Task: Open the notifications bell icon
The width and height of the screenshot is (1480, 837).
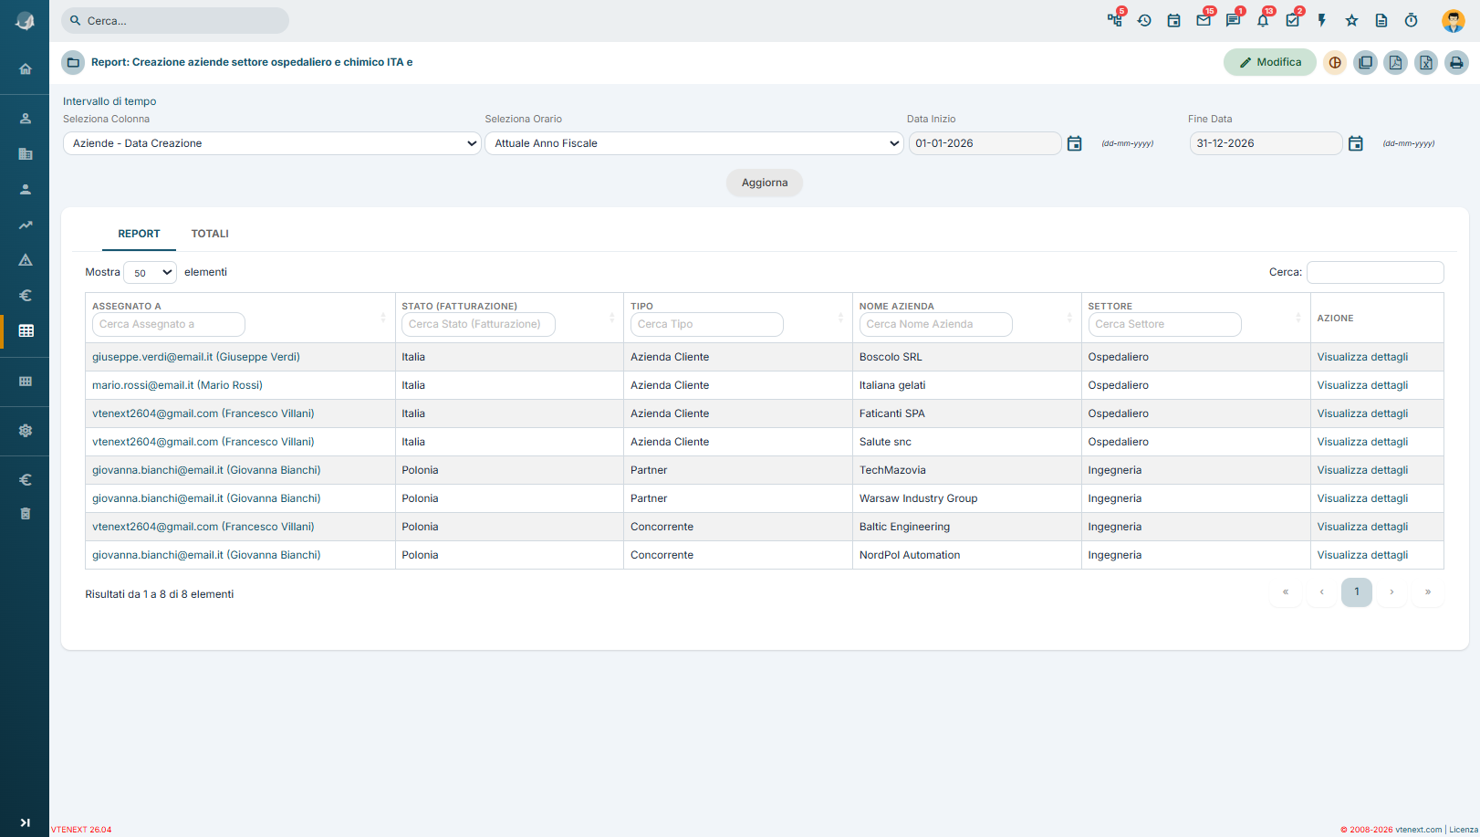Action: pos(1263,20)
